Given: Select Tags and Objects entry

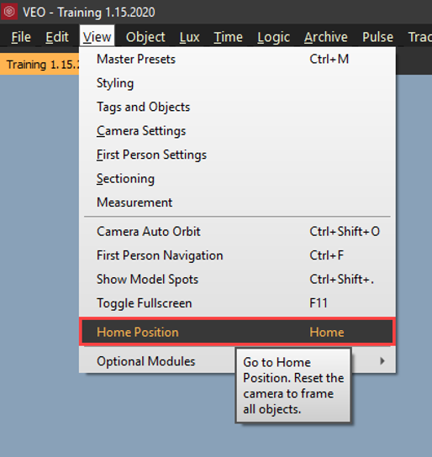Looking at the screenshot, I should point(237,107).
